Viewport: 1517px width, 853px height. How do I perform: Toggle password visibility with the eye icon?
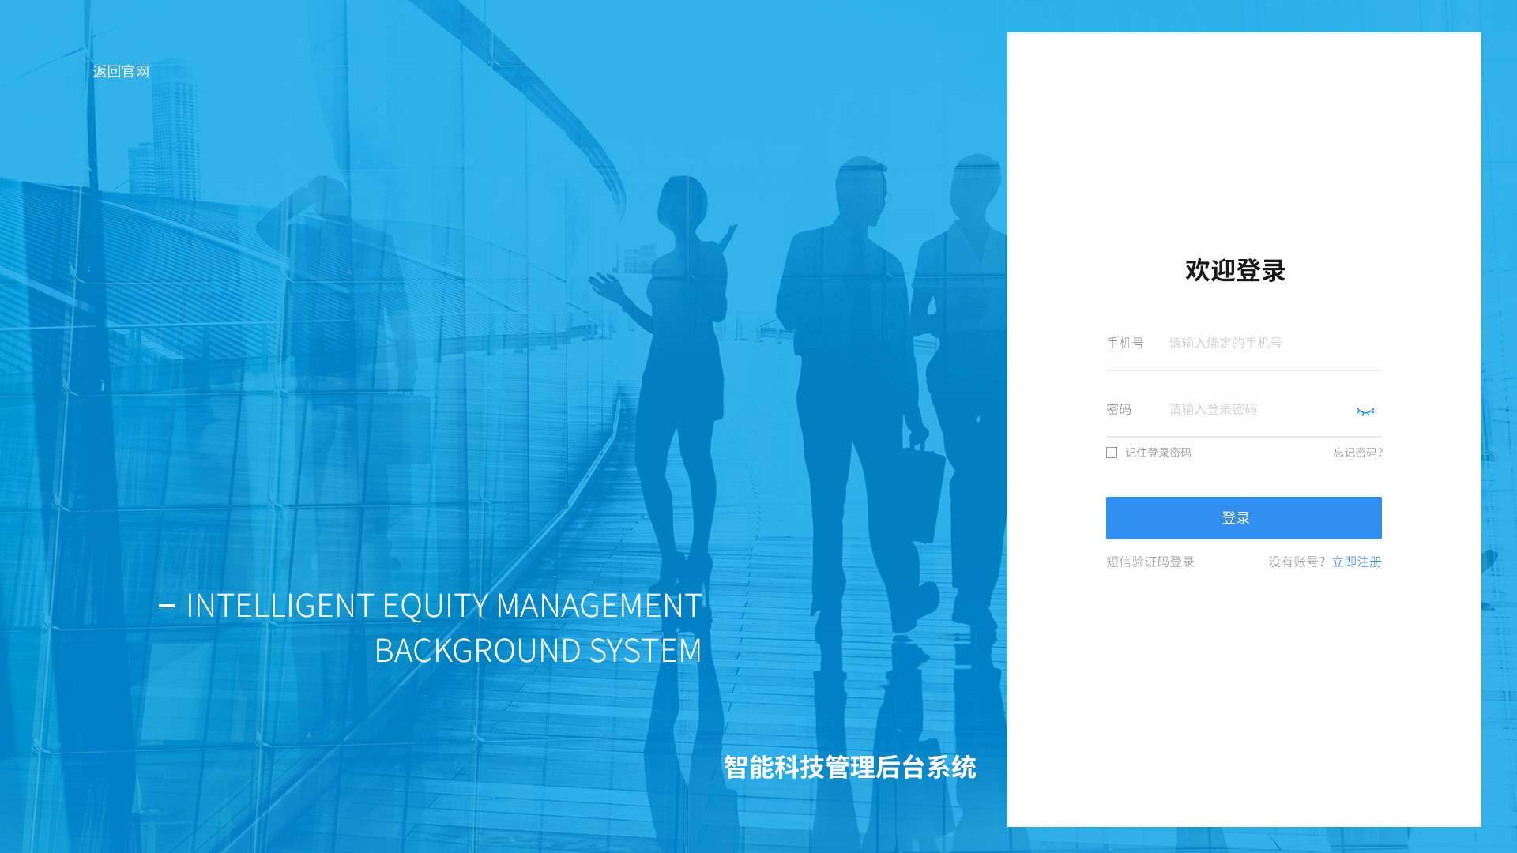coord(1366,411)
